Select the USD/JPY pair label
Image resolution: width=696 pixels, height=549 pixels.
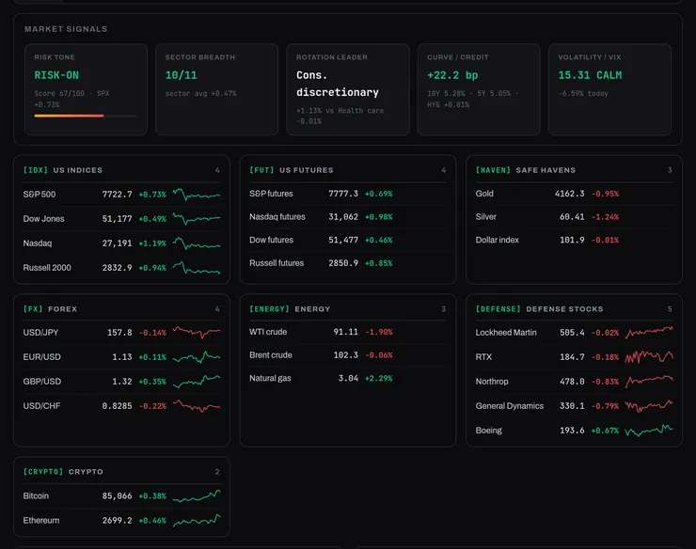[40, 333]
